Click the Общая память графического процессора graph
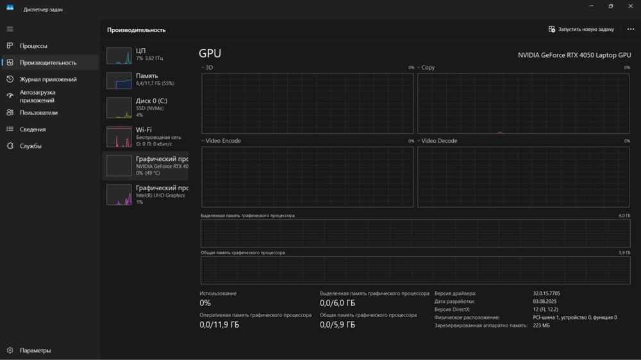 (x=415, y=270)
